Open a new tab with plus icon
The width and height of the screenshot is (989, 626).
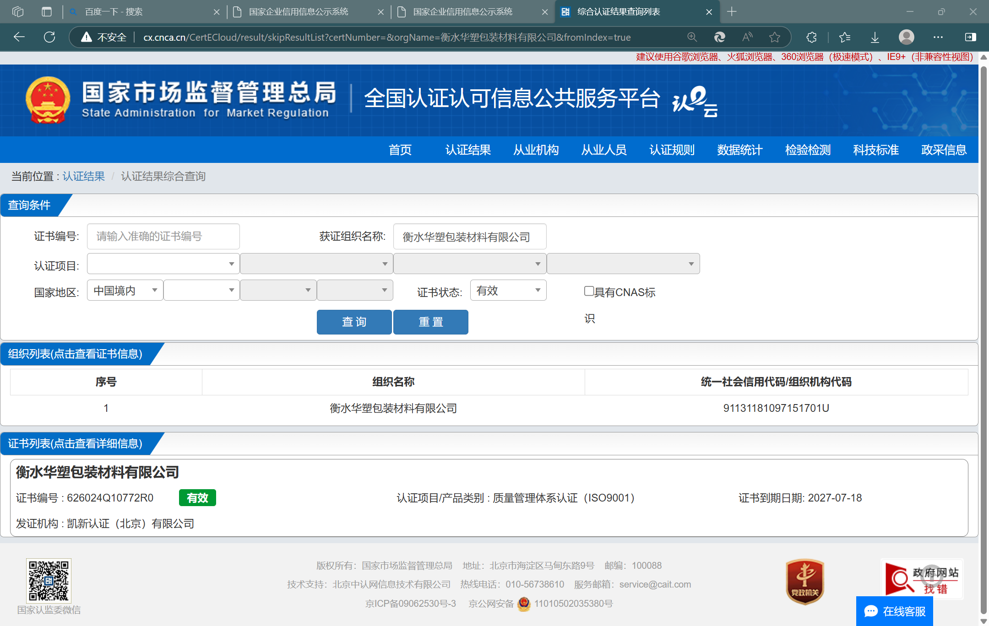point(732,11)
